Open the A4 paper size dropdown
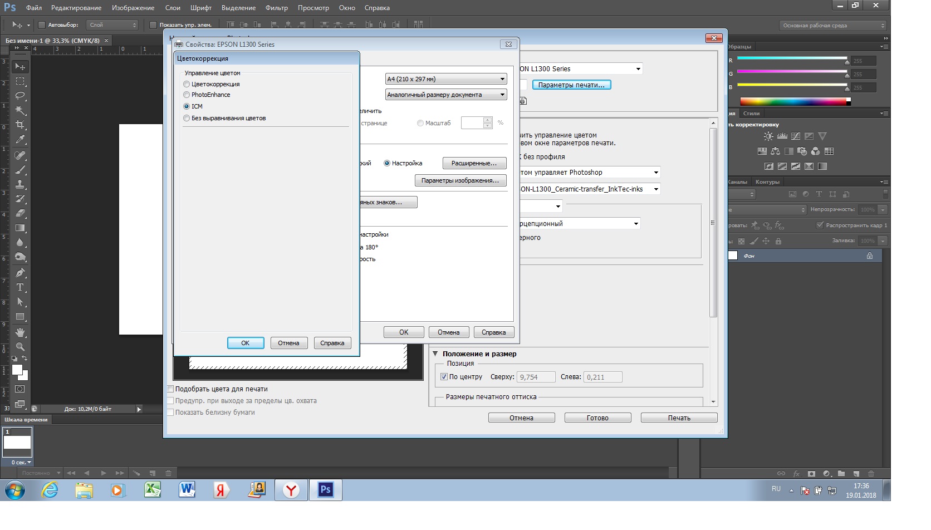Viewport: 931px width, 530px height. (x=446, y=79)
